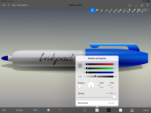This screenshot has height=113, width=151.
Task: Click the 33% alpha value
Action: tap(115, 77)
